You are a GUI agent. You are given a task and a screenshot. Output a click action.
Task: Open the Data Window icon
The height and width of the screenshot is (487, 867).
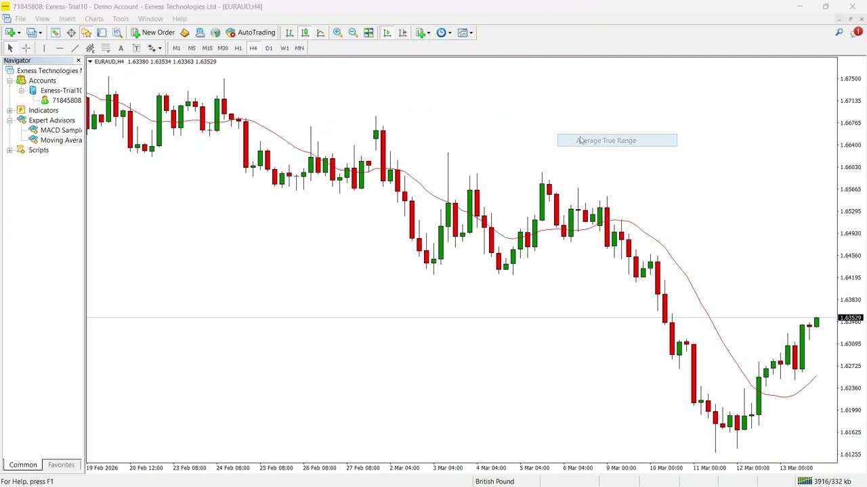(x=71, y=32)
